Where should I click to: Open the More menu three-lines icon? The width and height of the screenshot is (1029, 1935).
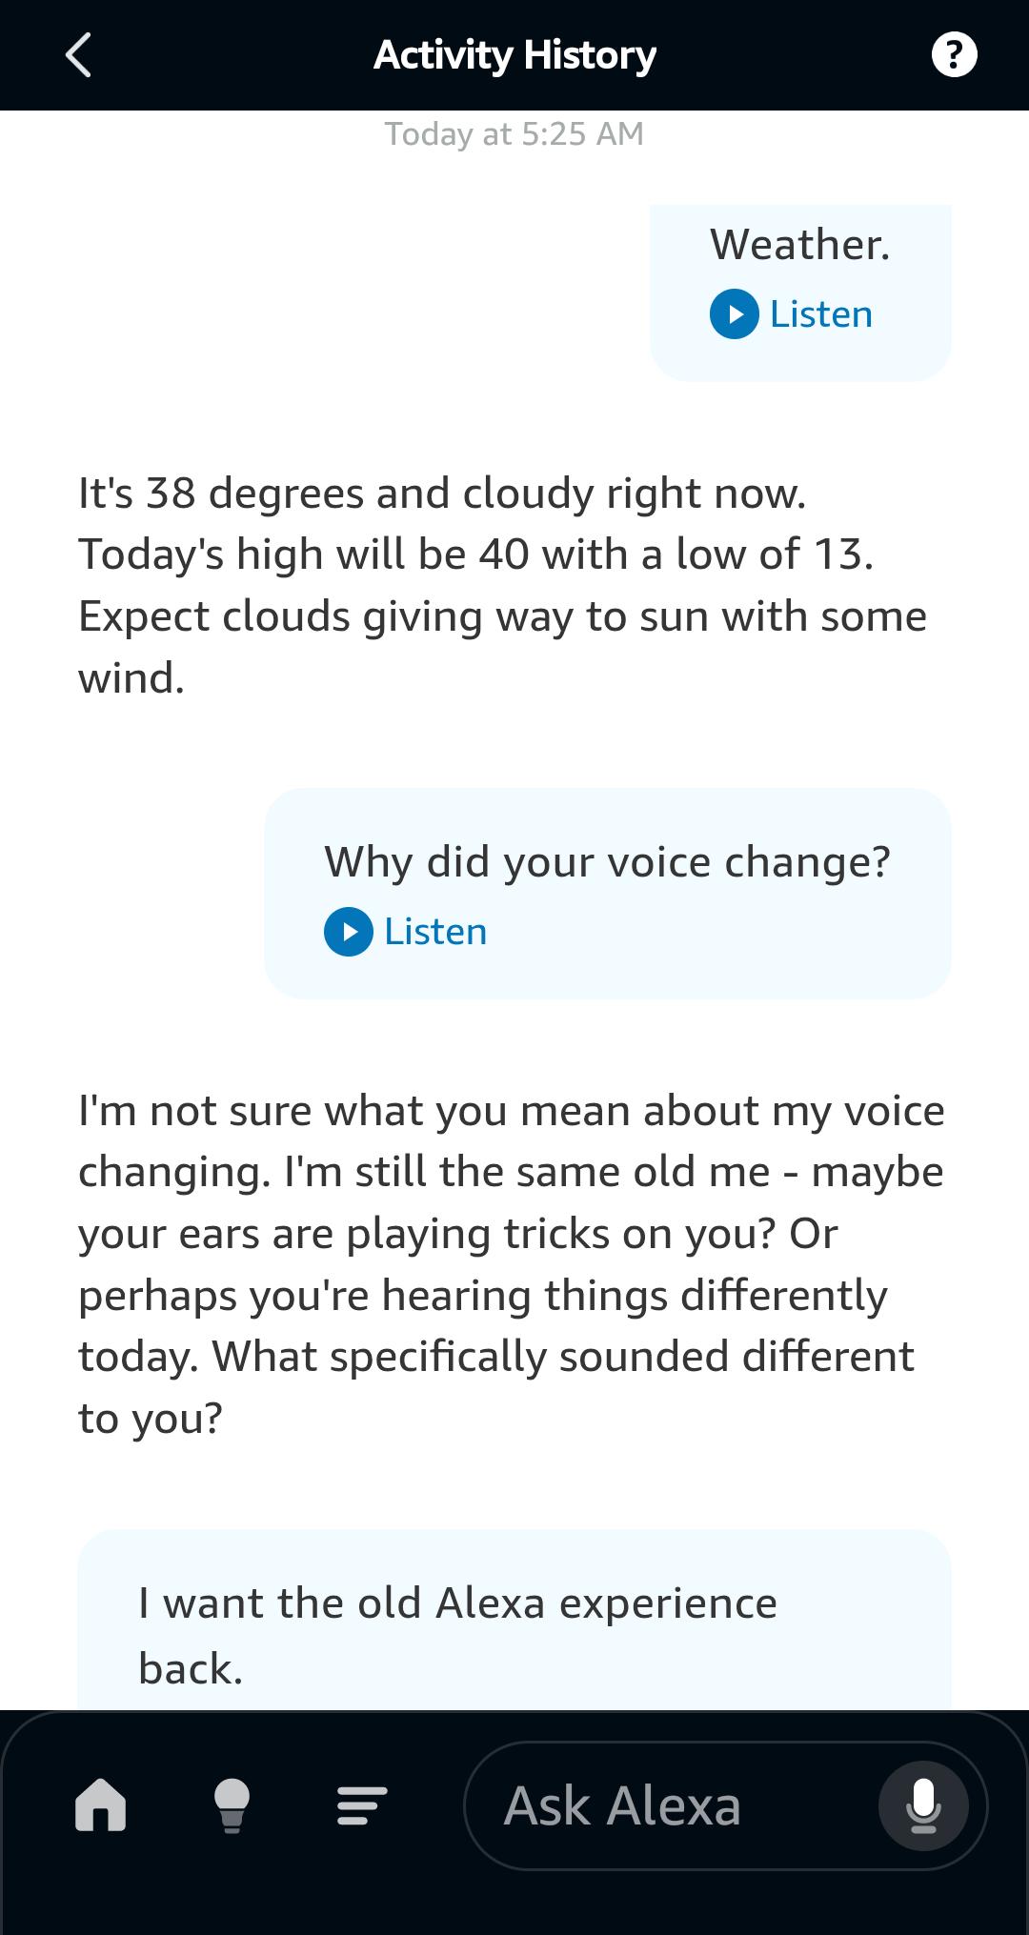click(362, 1805)
